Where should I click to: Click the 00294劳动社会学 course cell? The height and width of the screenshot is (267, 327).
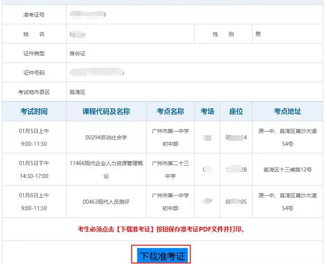(106, 137)
